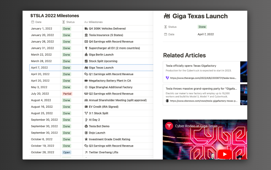Click the card icon beside EV Credit (IRA Signed)
The width and height of the screenshot is (271, 170).
[86, 107]
